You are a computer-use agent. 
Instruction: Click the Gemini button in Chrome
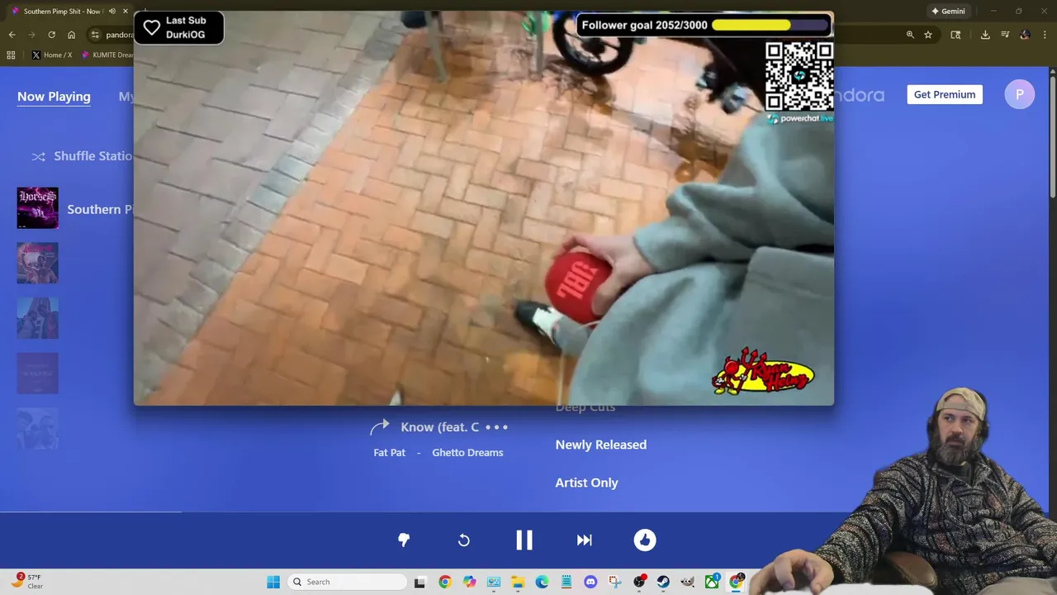pos(948,12)
